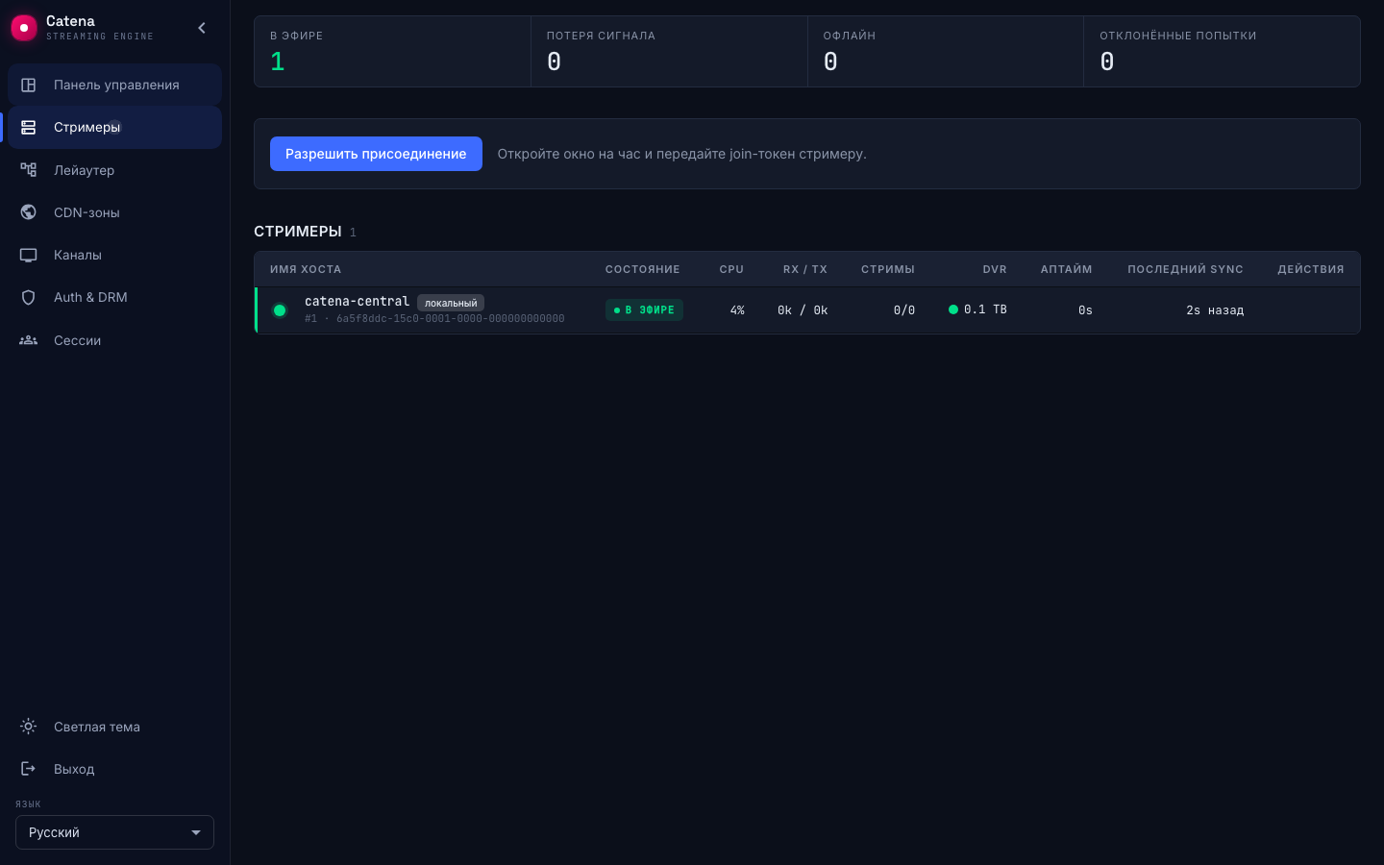
Task: Click the catena-central host name
Action: (x=357, y=301)
